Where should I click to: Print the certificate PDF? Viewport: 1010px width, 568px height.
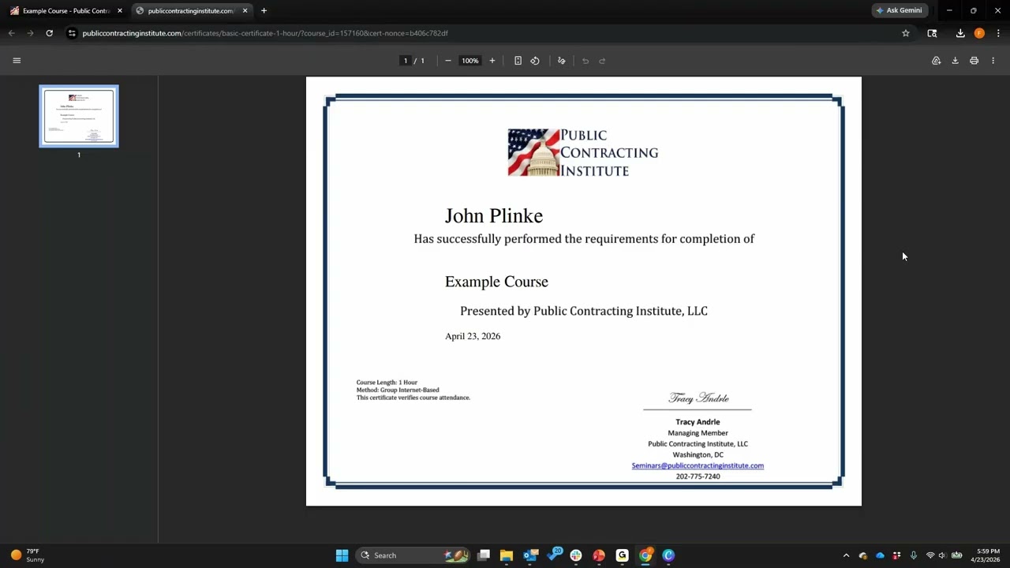click(974, 61)
